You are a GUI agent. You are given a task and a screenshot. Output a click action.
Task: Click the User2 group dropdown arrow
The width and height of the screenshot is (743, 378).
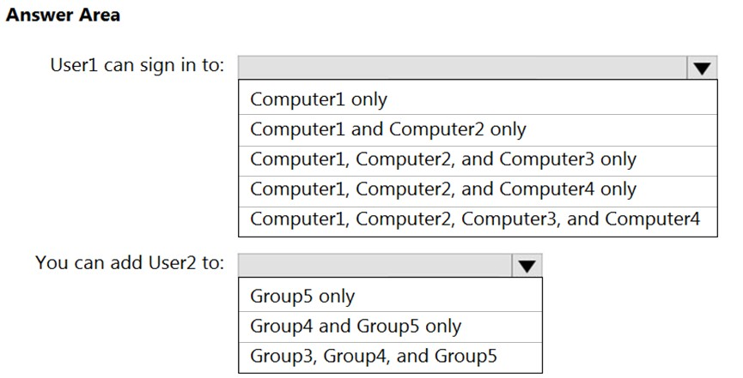[527, 266]
